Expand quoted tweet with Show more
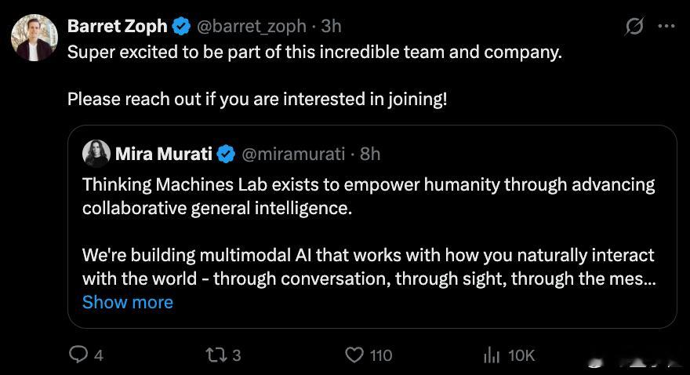The height and width of the screenshot is (375, 690). click(128, 302)
